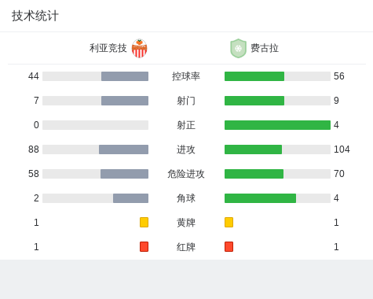Click the 危险进攻 stat label
The width and height of the screenshot is (373, 299).
pos(186,174)
